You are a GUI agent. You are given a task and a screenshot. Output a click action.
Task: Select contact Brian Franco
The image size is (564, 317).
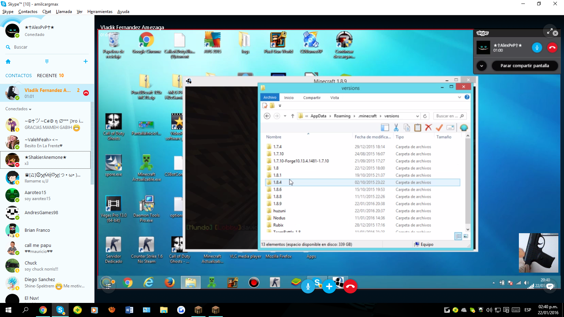point(45,230)
